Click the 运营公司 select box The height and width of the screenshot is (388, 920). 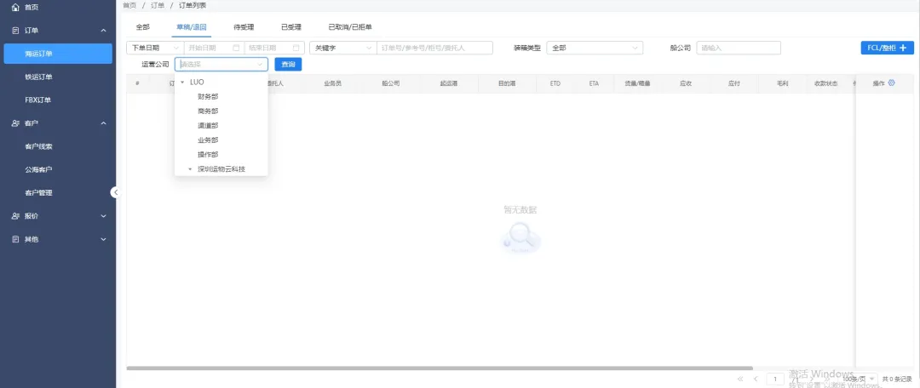coord(221,65)
